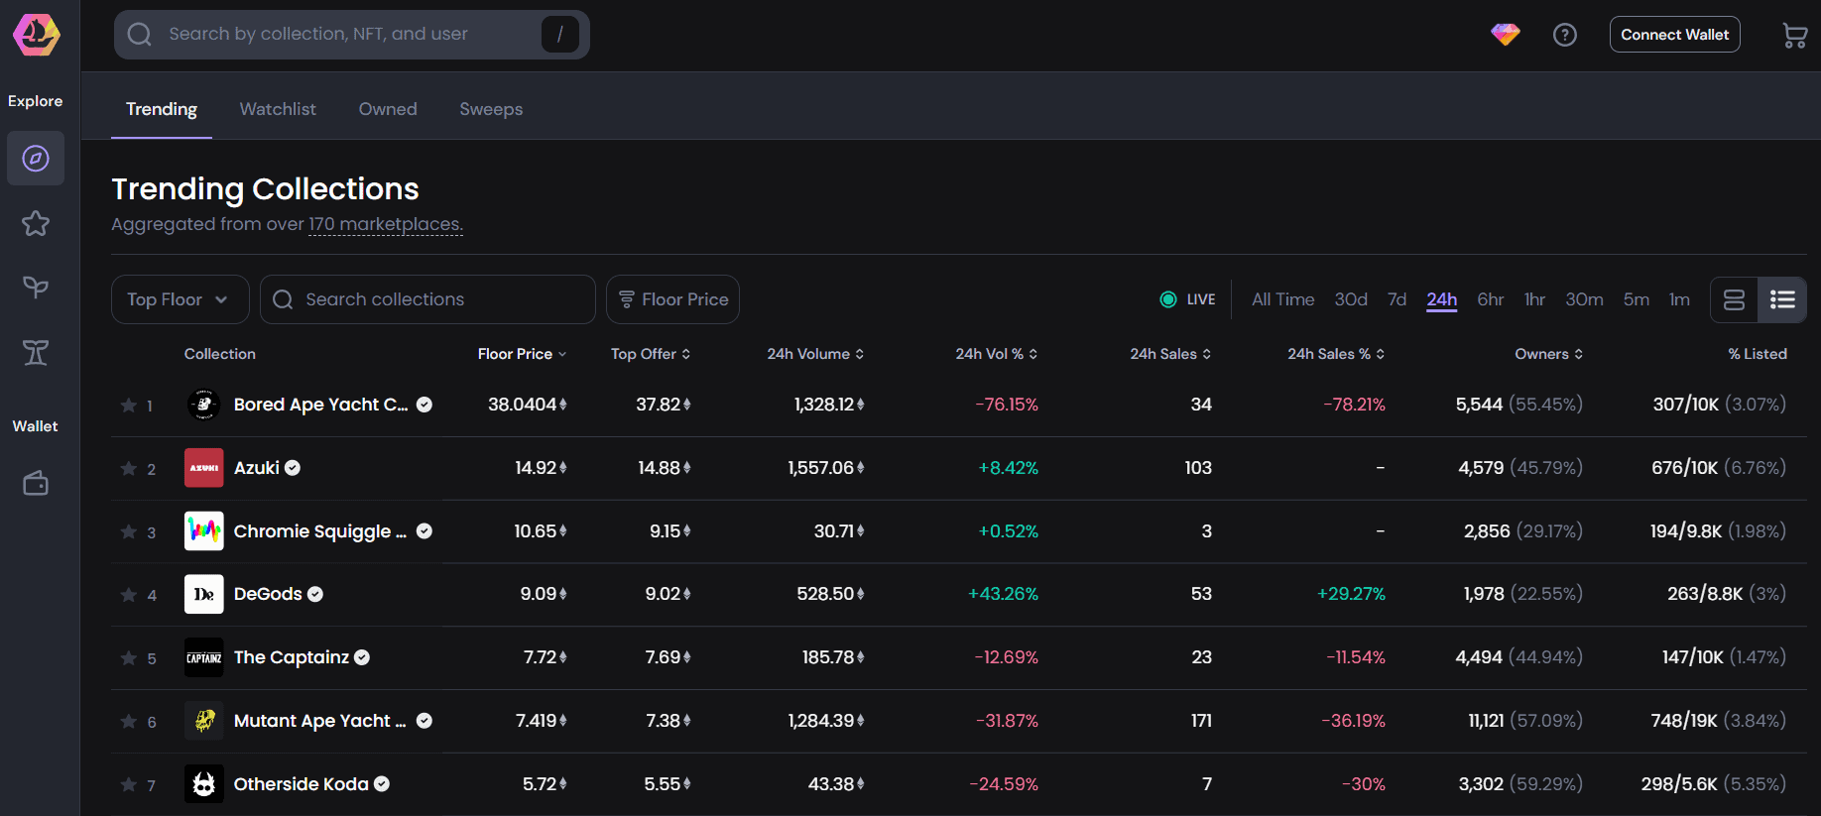
Task: Switch to the Watchlist tab
Action: (x=278, y=109)
